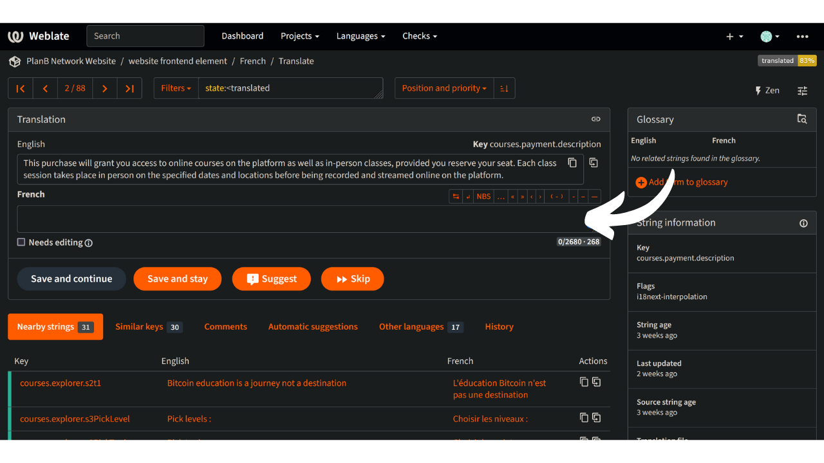Tick the Needs editing checkbox
The width and height of the screenshot is (824, 463).
click(21, 242)
